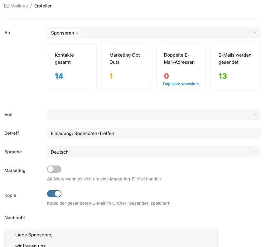
Task: Click the Erstellen breadcrumb item
Action: click(x=43, y=6)
